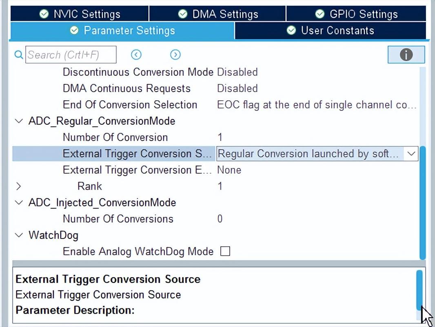Click the parameter search input field
The height and width of the screenshot is (327, 435).
click(x=71, y=55)
